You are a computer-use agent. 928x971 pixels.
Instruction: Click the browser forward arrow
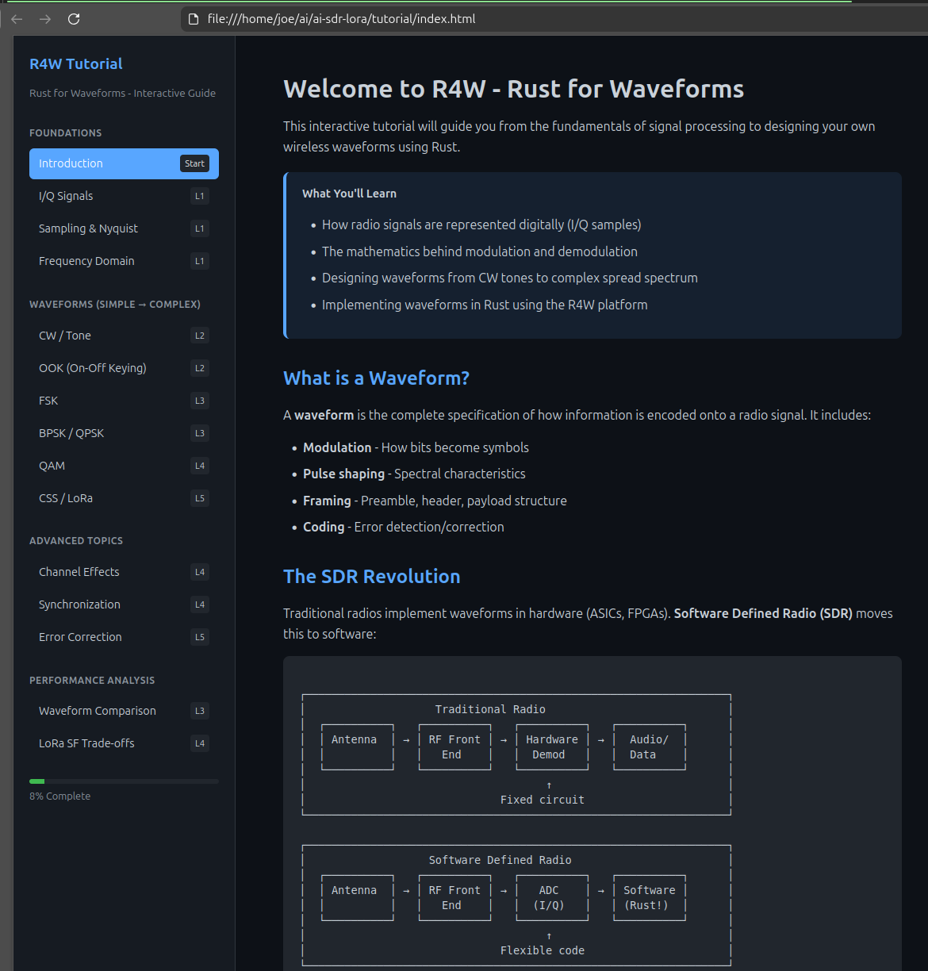(45, 19)
